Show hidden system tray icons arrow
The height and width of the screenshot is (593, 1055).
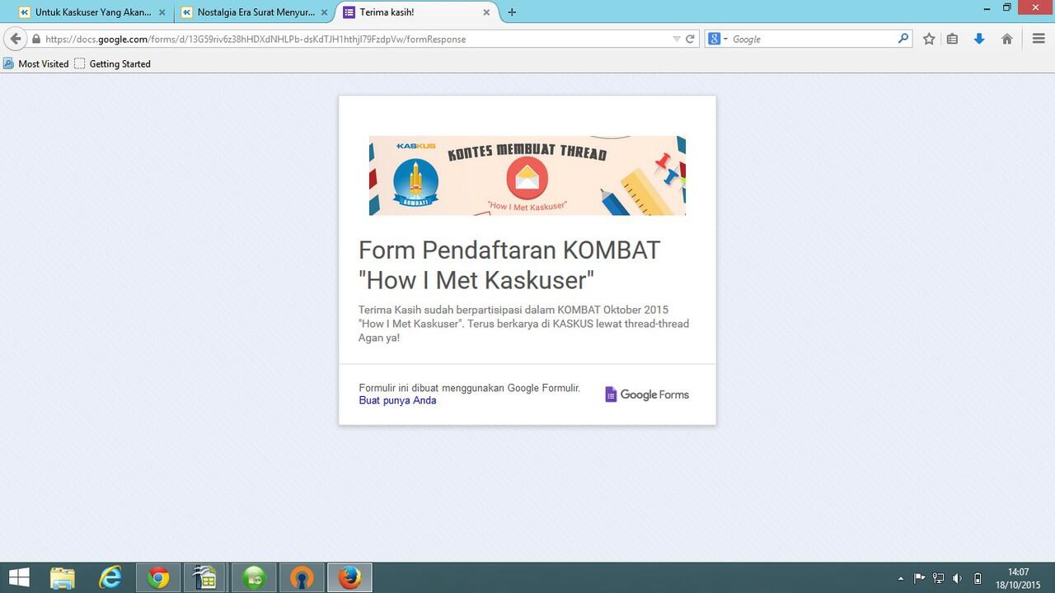[x=900, y=578]
